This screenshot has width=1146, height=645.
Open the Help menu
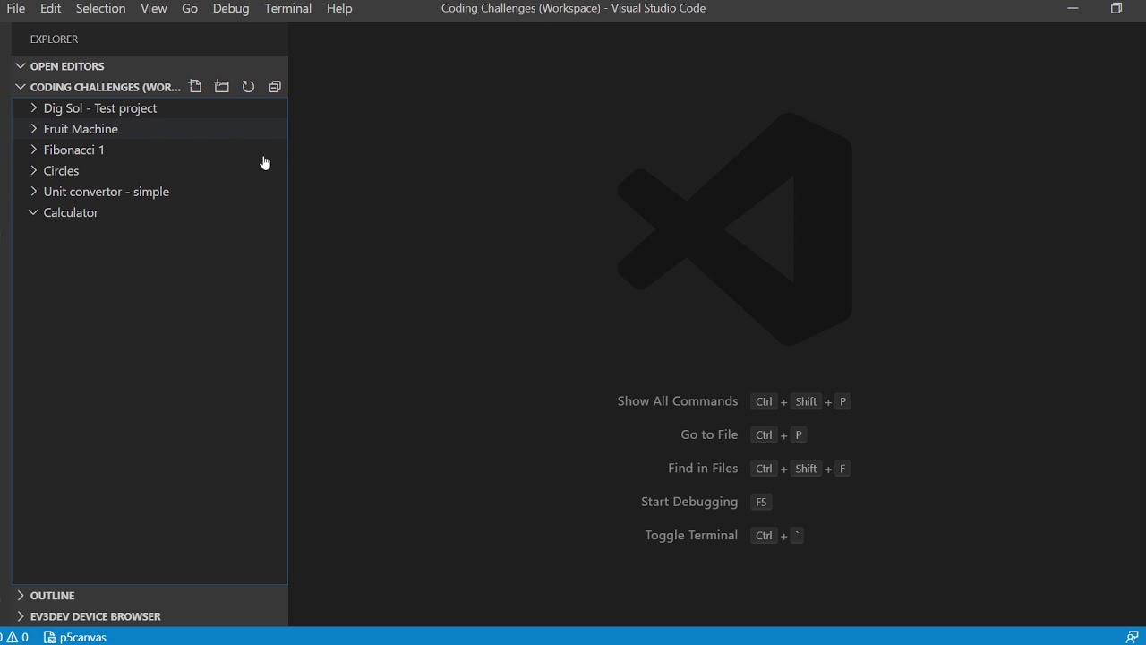[339, 8]
